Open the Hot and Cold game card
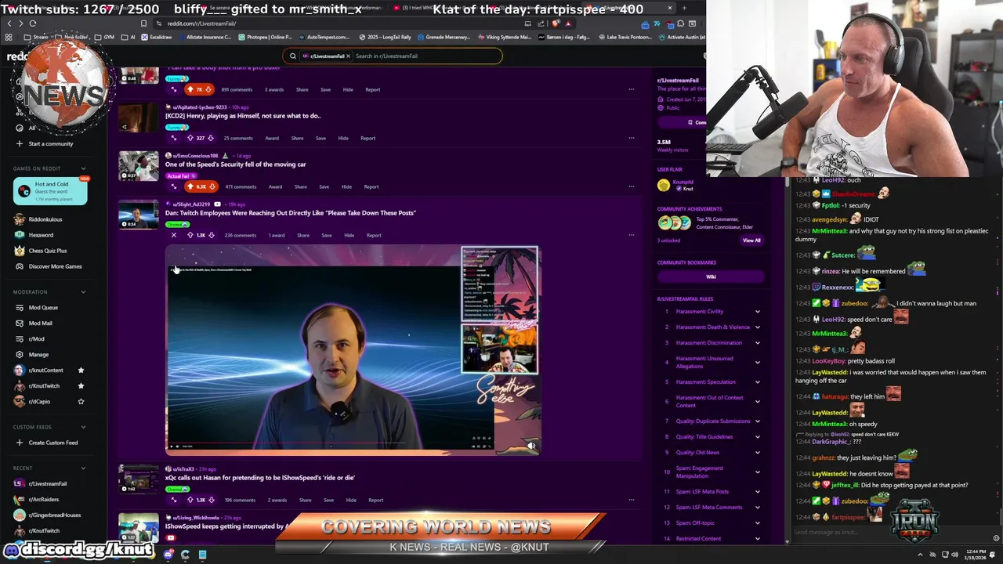 point(51,192)
